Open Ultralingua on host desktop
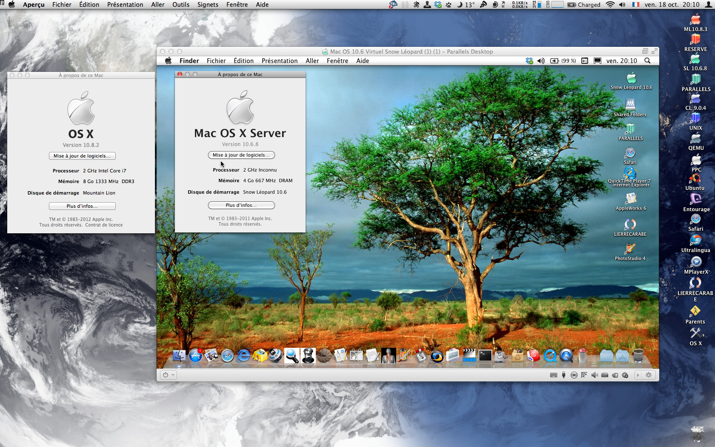 (695, 244)
